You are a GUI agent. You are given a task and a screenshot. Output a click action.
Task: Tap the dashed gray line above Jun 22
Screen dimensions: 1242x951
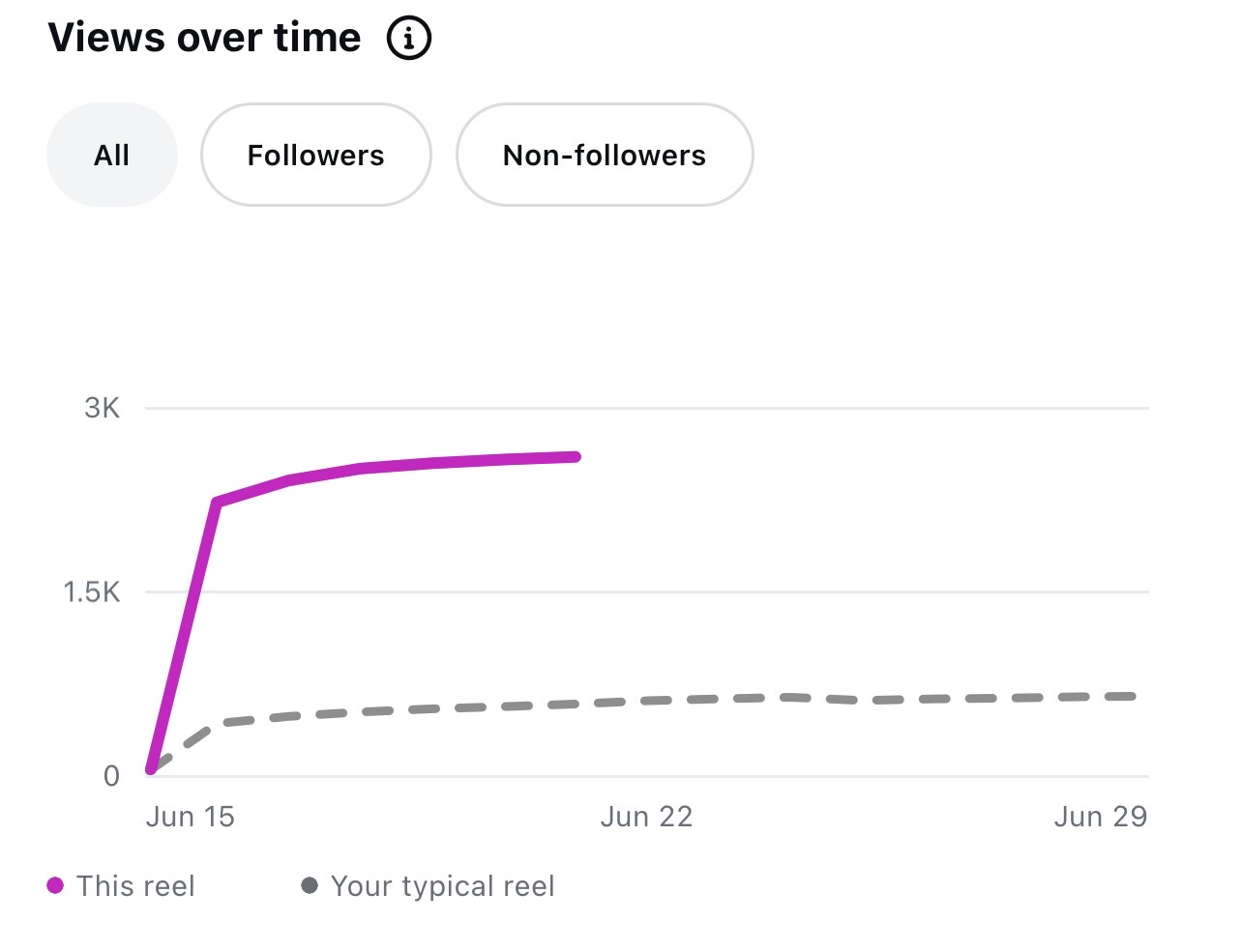pyautogui.click(x=646, y=701)
